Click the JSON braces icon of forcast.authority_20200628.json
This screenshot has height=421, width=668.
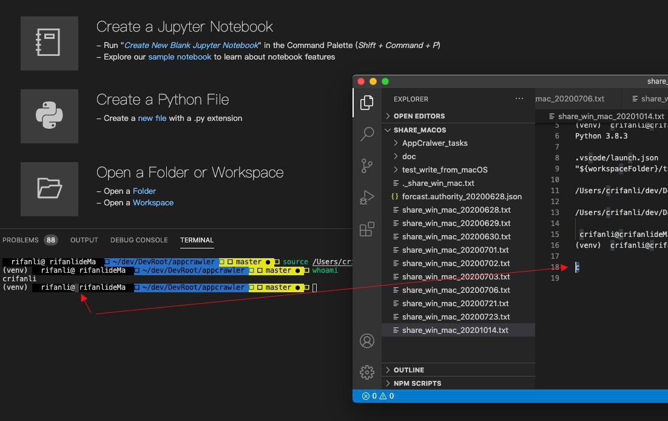point(395,197)
